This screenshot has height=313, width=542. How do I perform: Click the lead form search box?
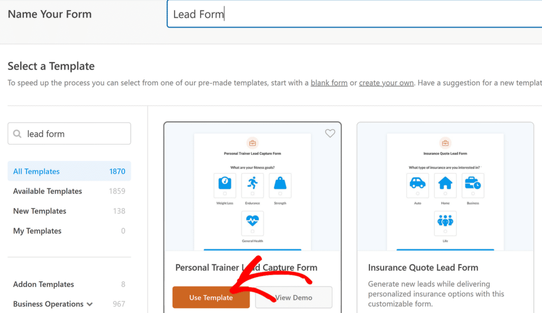click(69, 133)
